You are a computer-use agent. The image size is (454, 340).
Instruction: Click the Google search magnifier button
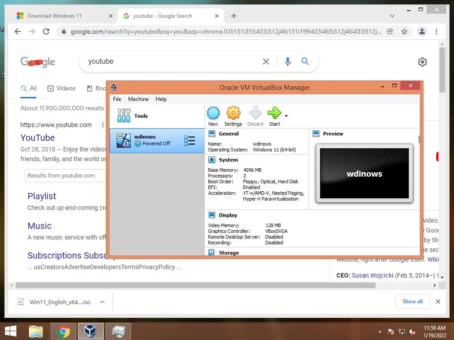point(305,61)
